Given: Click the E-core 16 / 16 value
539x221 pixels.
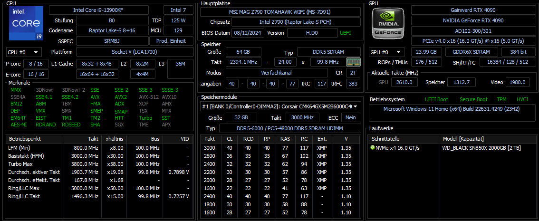Looking at the screenshot, I should point(36,74).
